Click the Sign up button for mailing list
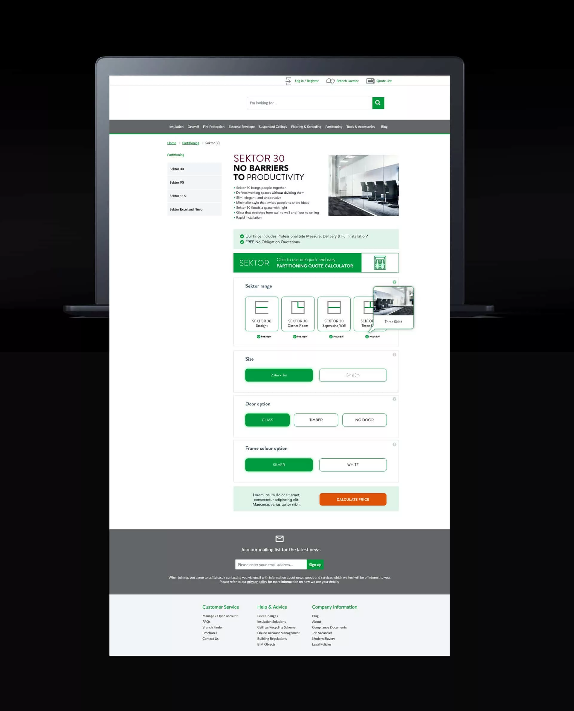 pos(315,564)
